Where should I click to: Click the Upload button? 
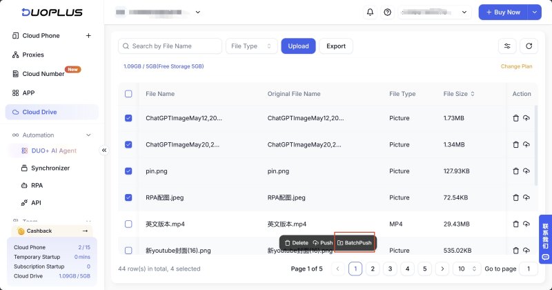tap(298, 46)
